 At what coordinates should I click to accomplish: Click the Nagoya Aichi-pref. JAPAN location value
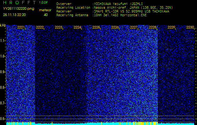pos(133,7)
